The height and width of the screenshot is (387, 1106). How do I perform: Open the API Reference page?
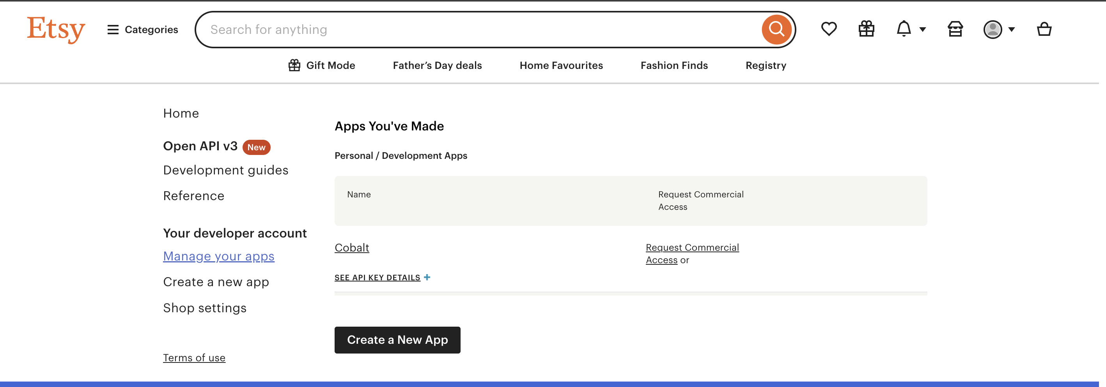[194, 196]
